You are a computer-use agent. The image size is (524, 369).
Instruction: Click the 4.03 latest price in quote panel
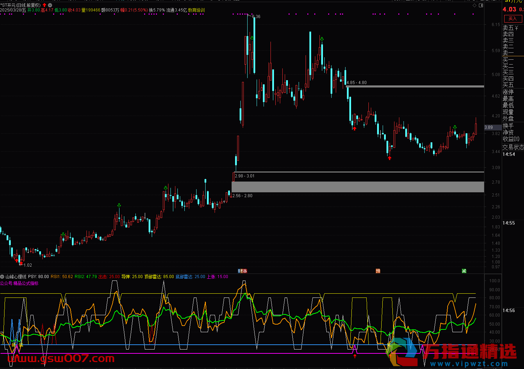(509, 9)
